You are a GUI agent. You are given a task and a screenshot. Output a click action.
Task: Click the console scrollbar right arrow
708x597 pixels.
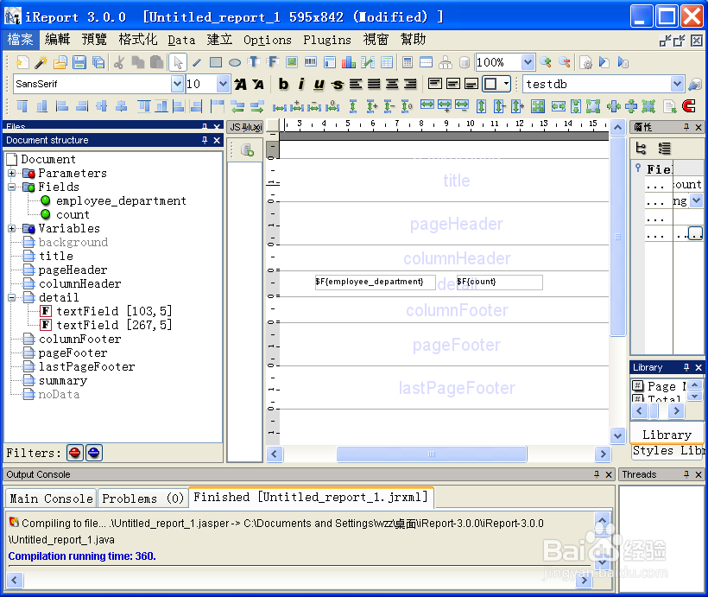tap(585, 580)
